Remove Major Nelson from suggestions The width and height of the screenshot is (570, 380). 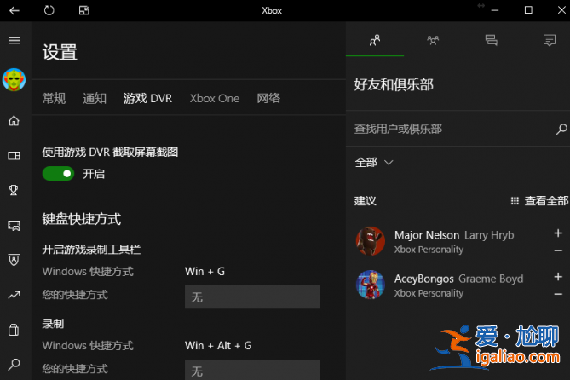[x=558, y=250]
